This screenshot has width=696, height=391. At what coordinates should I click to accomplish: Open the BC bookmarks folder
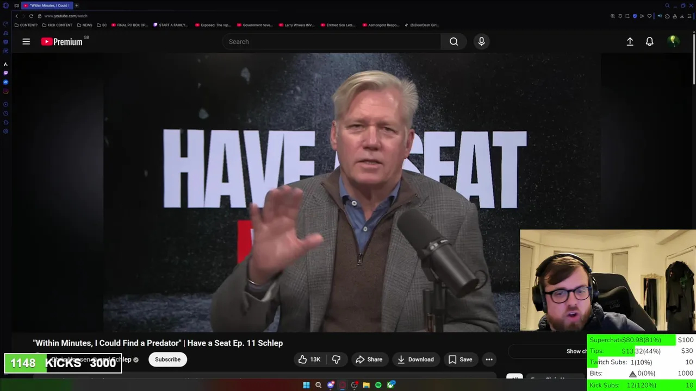pos(102,25)
